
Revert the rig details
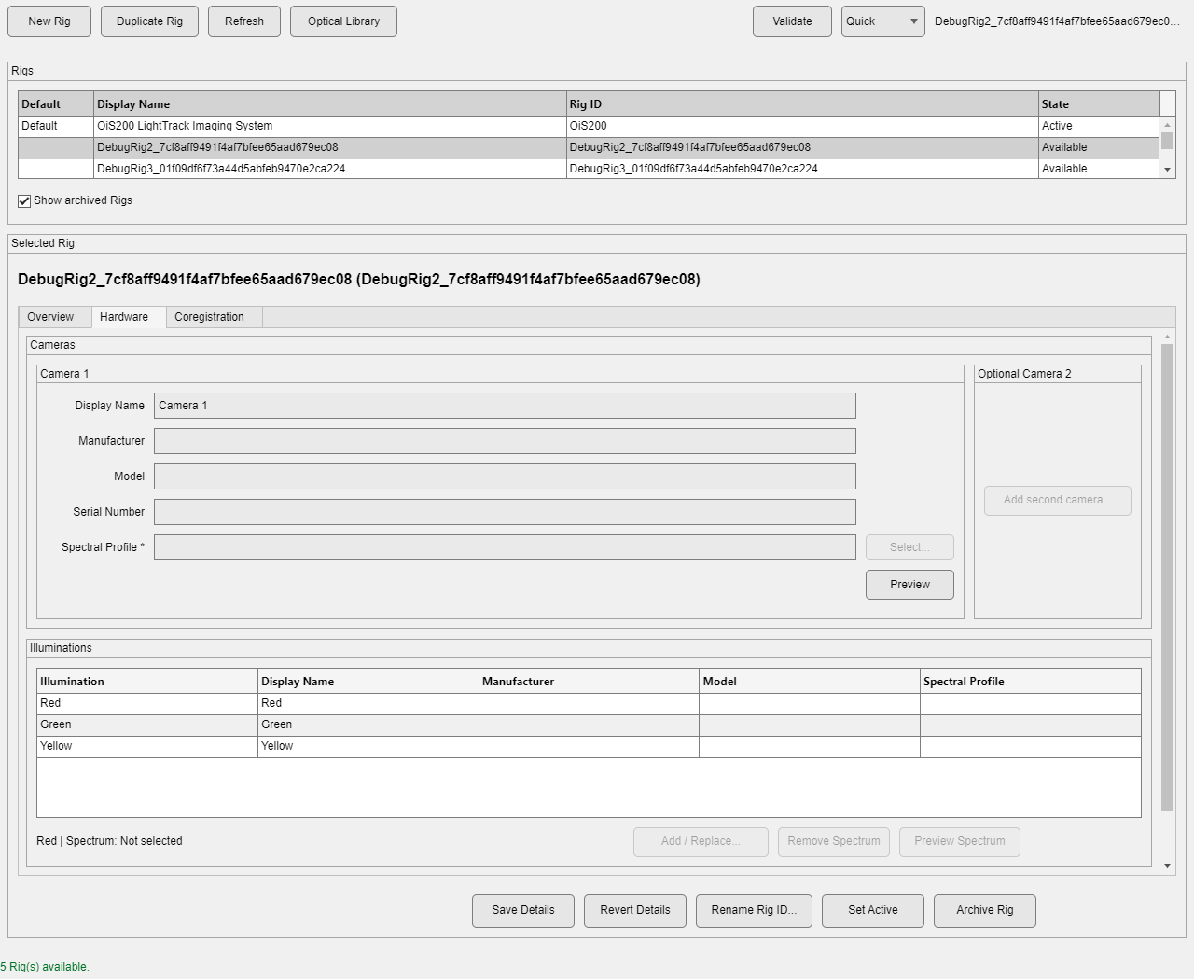pyautogui.click(x=635, y=911)
